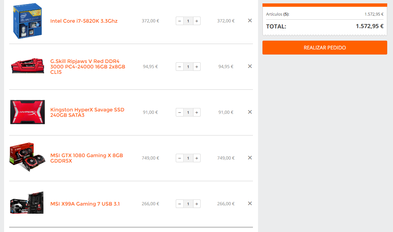This screenshot has width=393, height=232.
Task: Decrease quantity of Kingston HyperX Savage SSD
Action: click(180, 112)
